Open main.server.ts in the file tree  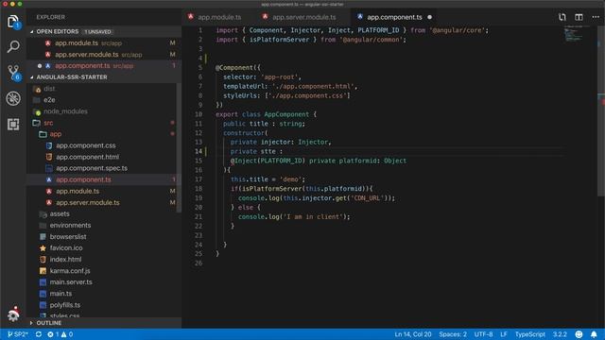pos(71,282)
